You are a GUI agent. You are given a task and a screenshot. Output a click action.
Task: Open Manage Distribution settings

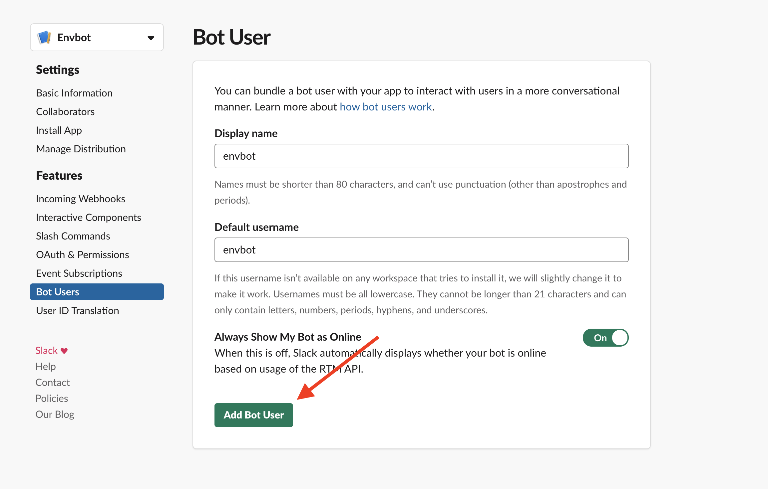click(81, 149)
